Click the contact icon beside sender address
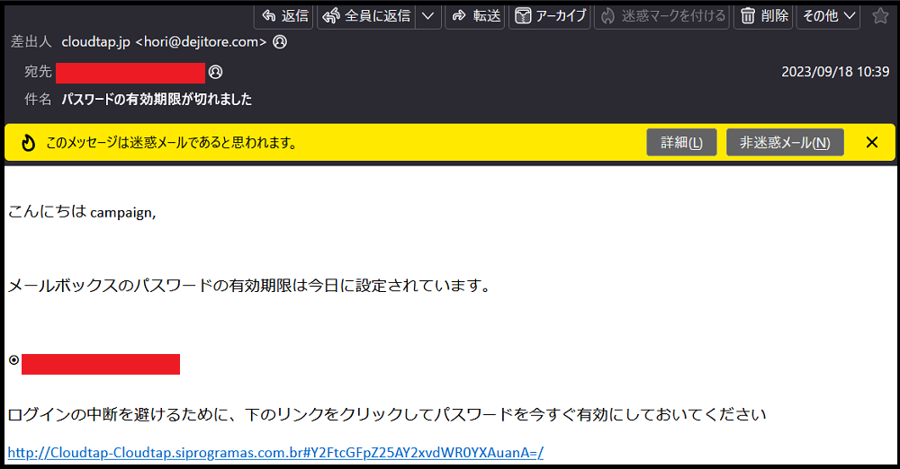This screenshot has width=900, height=469. [280, 41]
